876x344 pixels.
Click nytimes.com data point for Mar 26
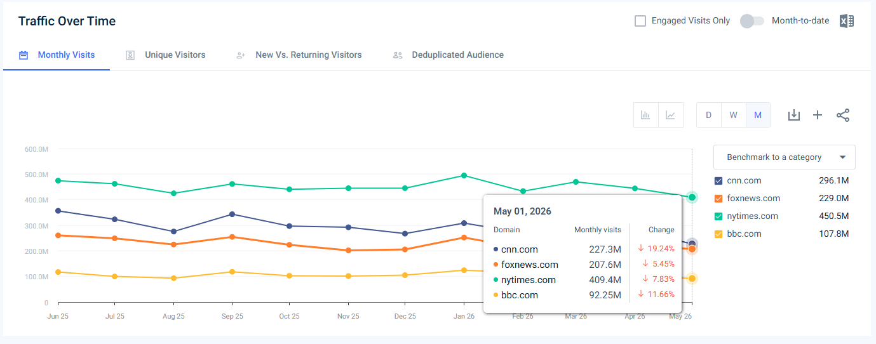tap(576, 182)
